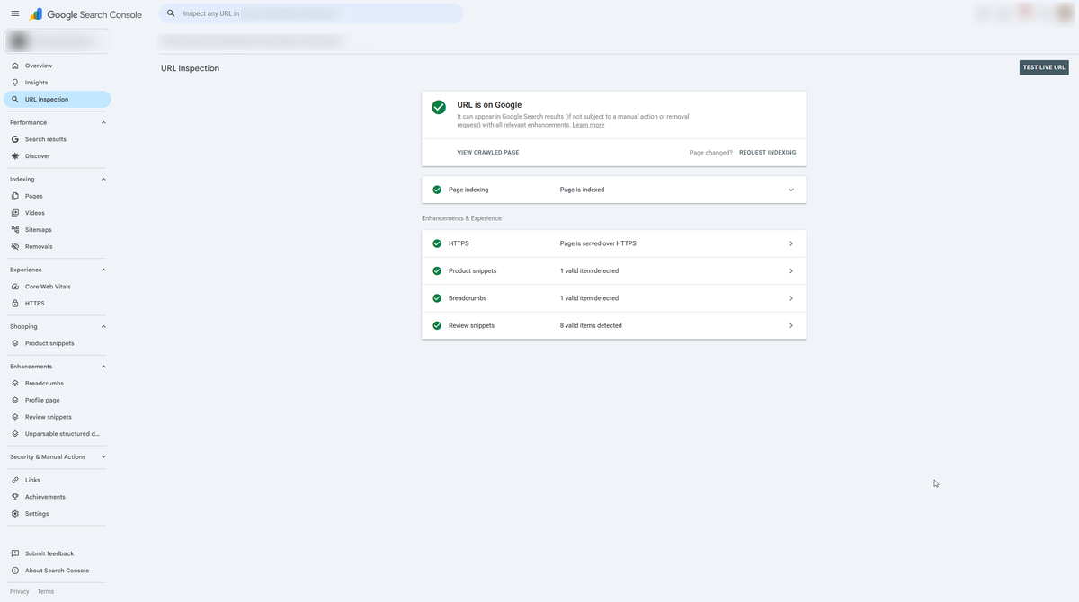Click Unparsable structured data layers icon
This screenshot has height=602, width=1079.
click(x=15, y=434)
